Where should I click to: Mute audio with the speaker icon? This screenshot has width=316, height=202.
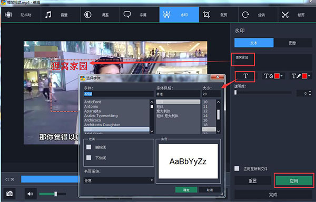click(31, 194)
